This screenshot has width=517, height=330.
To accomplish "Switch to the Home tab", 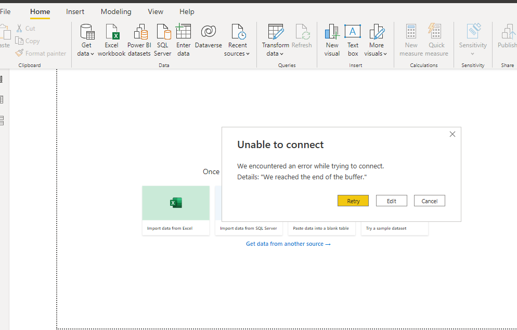I will click(40, 11).
